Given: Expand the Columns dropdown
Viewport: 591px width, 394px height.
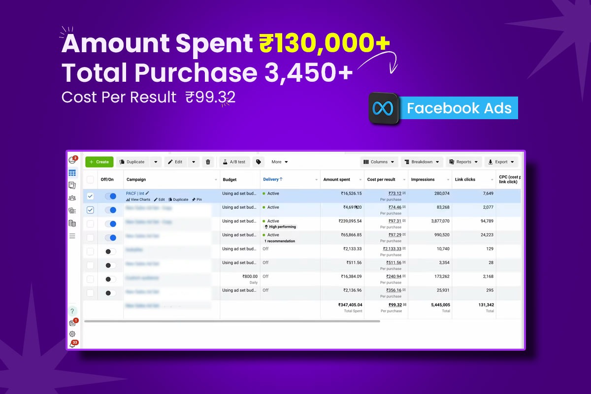Looking at the screenshot, I should point(379,162).
